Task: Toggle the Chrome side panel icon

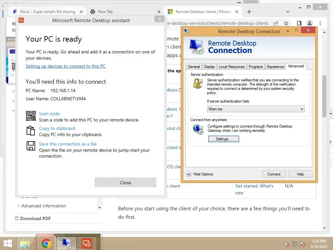Action: pos(299,23)
